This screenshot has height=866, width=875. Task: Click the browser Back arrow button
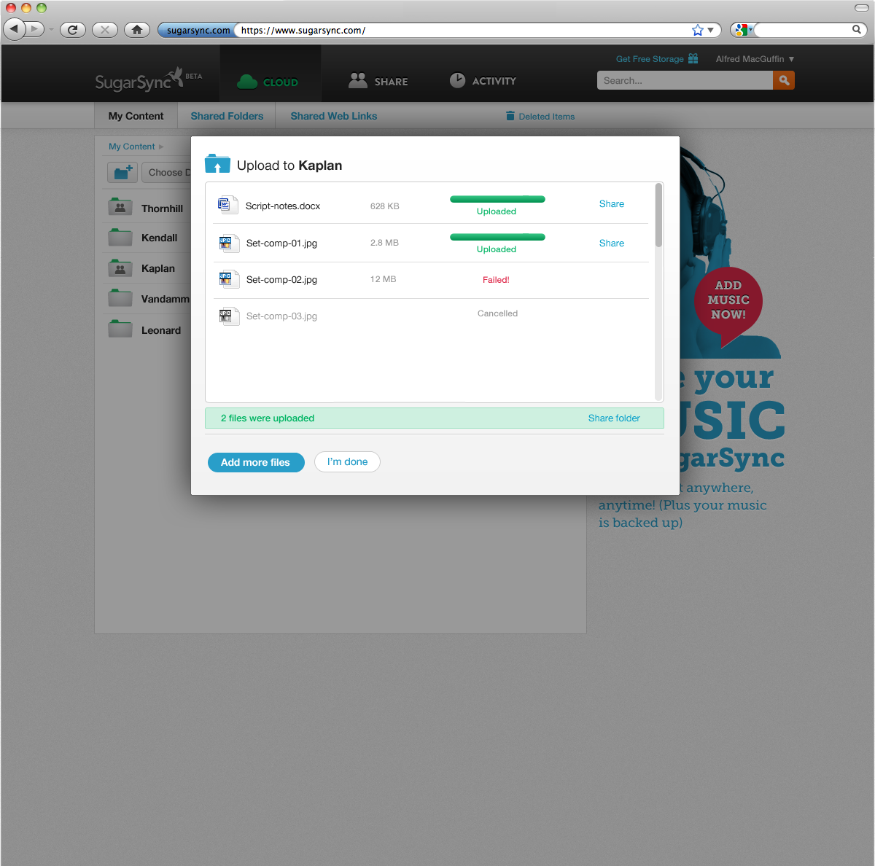click(x=14, y=29)
